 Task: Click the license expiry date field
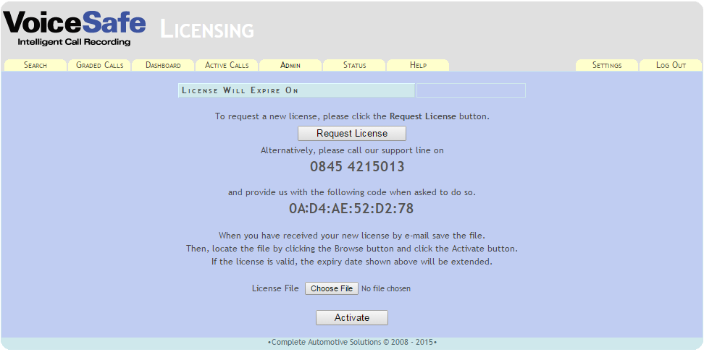[x=471, y=90]
